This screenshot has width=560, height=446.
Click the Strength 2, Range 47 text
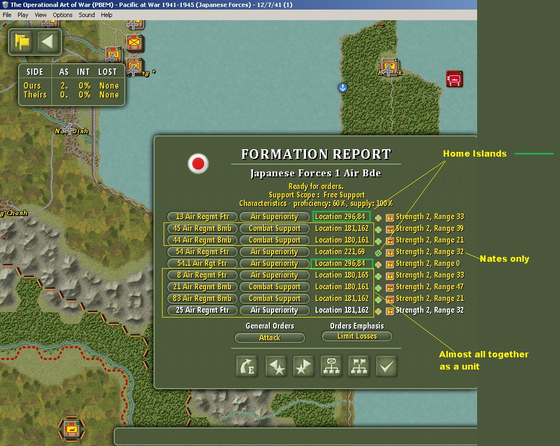(430, 287)
